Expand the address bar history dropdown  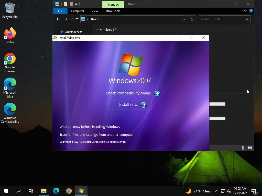point(184,19)
